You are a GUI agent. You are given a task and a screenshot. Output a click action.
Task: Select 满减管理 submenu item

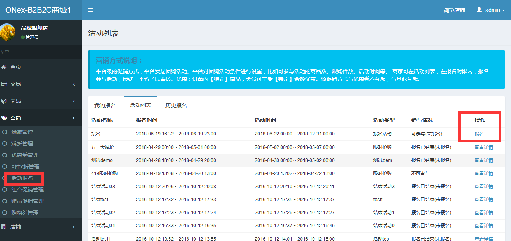tap(22, 132)
